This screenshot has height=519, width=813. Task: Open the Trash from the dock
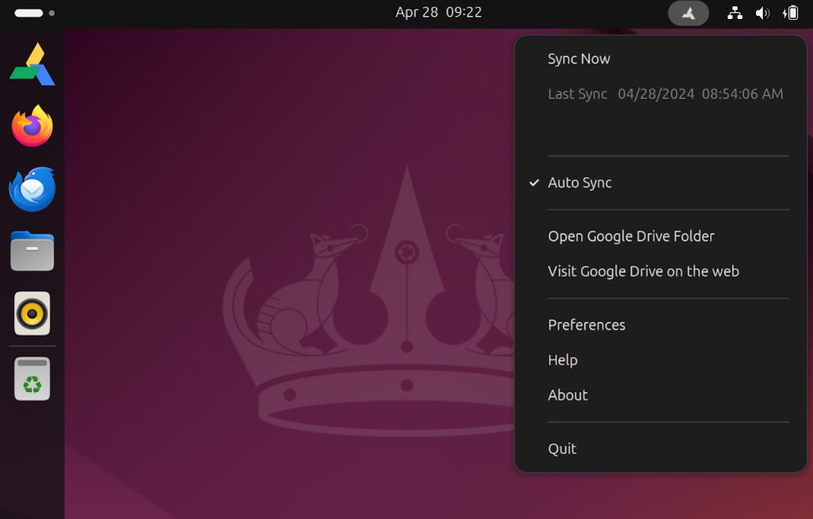point(32,379)
